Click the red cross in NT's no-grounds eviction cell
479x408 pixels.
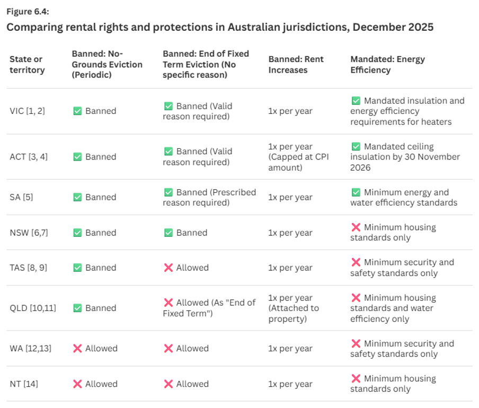pos(77,384)
